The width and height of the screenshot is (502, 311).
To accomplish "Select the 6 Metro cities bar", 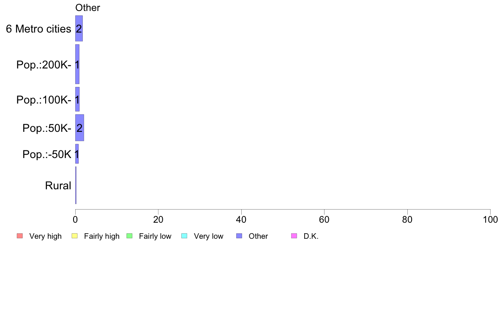I will coord(79,28).
